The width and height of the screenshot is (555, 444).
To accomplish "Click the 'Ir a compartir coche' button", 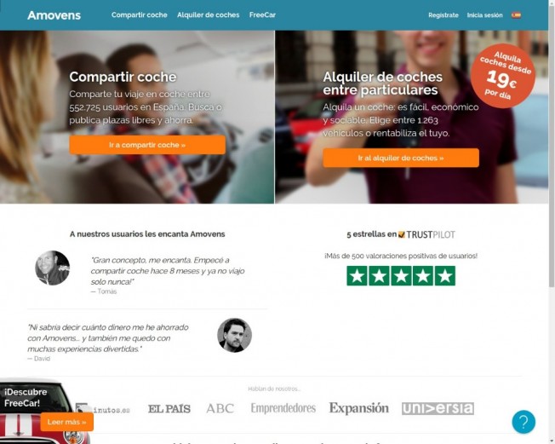I will coord(147,145).
